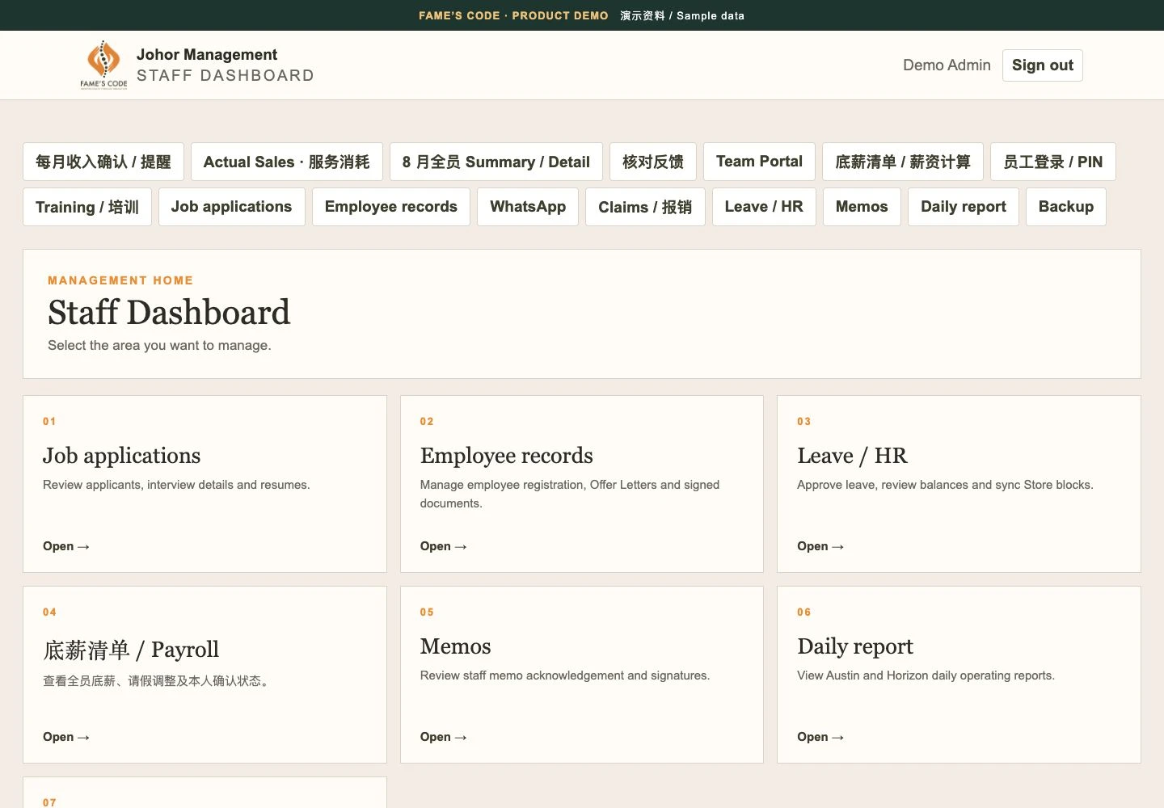Image resolution: width=1164 pixels, height=808 pixels.
Task: Open the 每月收入确认 / 提醒 tab
Action: pos(103,162)
